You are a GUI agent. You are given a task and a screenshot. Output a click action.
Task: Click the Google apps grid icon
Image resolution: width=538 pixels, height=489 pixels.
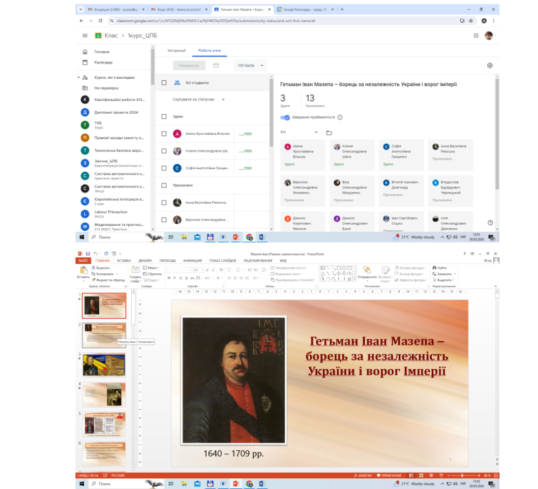(476, 36)
